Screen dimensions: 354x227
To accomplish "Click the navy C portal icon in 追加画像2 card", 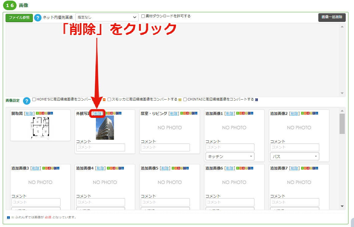I will (x=314, y=113).
